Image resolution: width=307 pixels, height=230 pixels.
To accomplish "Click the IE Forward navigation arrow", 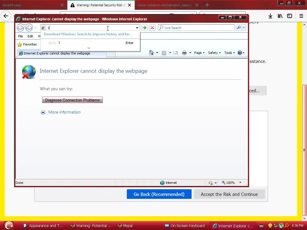I will click(29, 28).
